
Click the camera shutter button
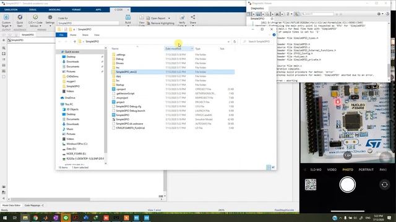coord(348,184)
